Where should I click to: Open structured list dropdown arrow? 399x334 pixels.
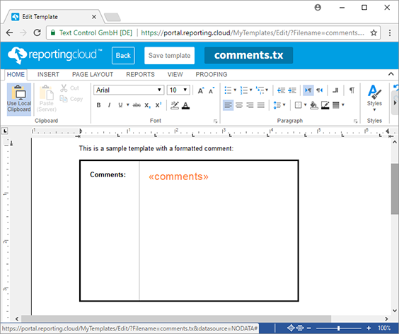[267, 90]
